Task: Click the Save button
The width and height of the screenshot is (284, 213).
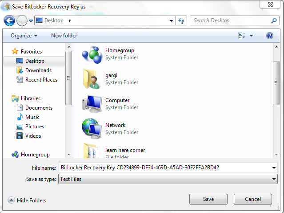Action: tap(208, 199)
